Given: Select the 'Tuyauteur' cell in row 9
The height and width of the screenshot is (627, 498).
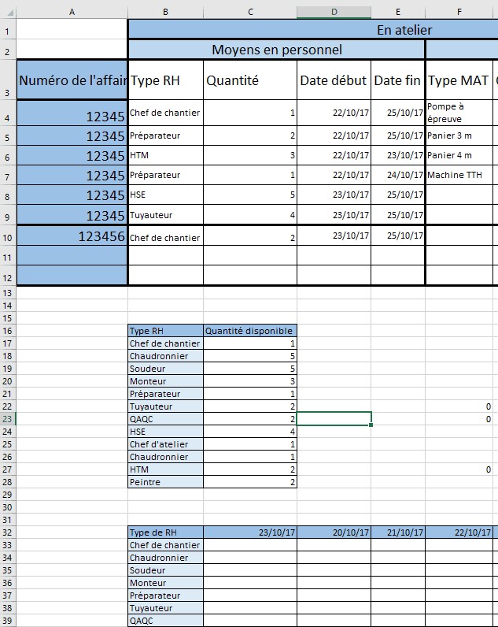Looking at the screenshot, I should tap(165, 215).
